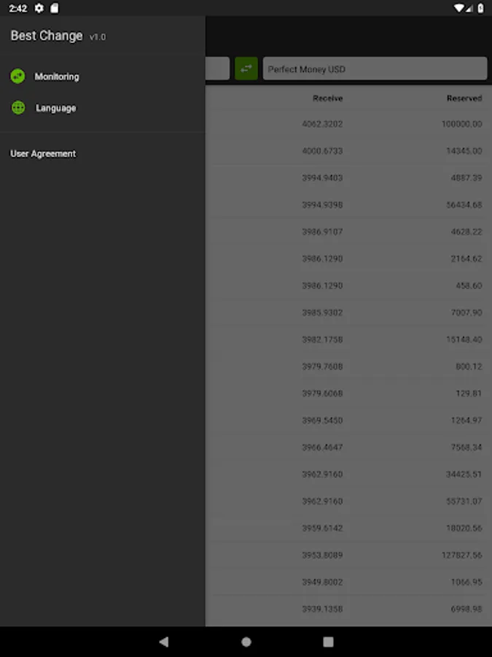Tap the settings gear in status bar
The width and height of the screenshot is (492, 657).
(x=39, y=8)
